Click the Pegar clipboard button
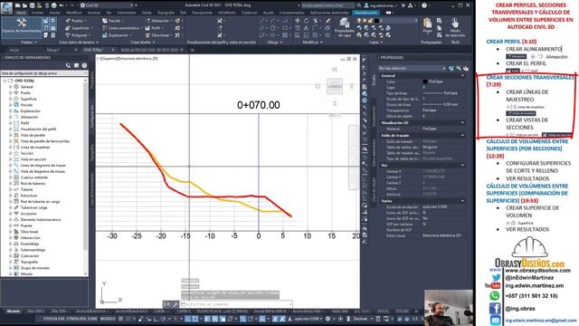Screen dimensions: 579x326 click(427, 26)
